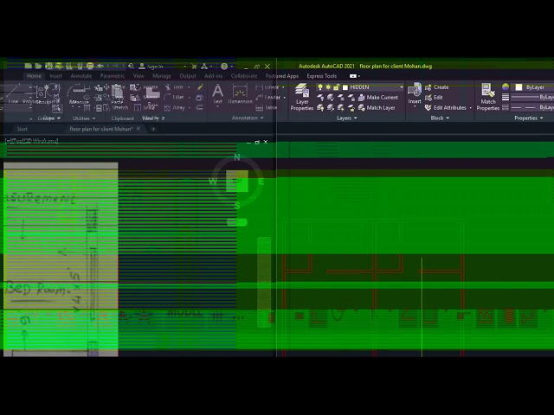Screen dimensions: 554x415
Task: Select the Trim modify tool
Action: (x=175, y=87)
